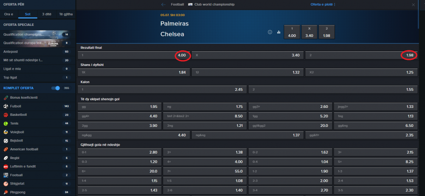Click the back arrow next to Football
The image size is (425, 196).
coord(163,5)
